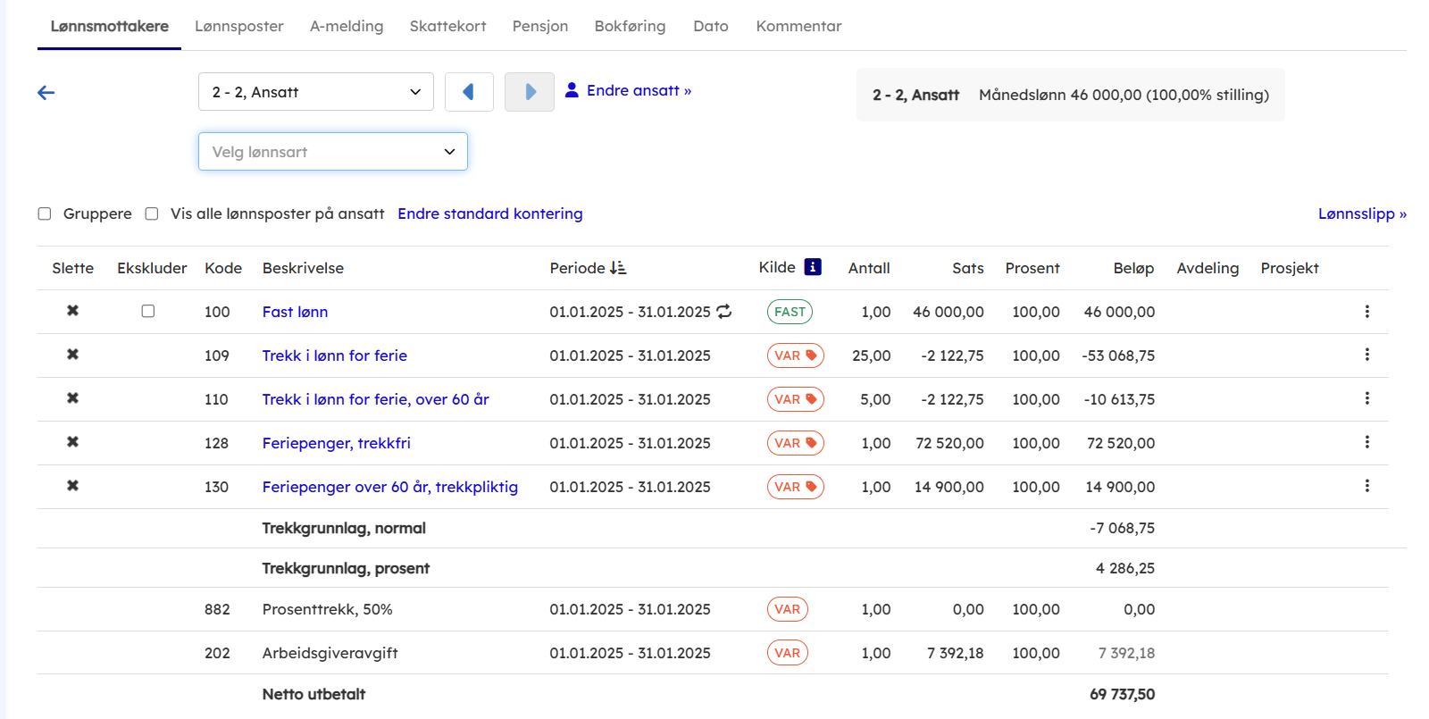Screen dimensions: 1429x719
Task: Open the three-dot menu for Fast lønn
Action: (x=1366, y=312)
